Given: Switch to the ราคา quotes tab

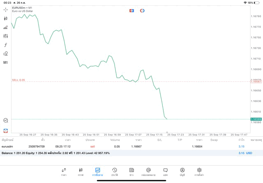Looking at the screenshot, I should 64,172.
